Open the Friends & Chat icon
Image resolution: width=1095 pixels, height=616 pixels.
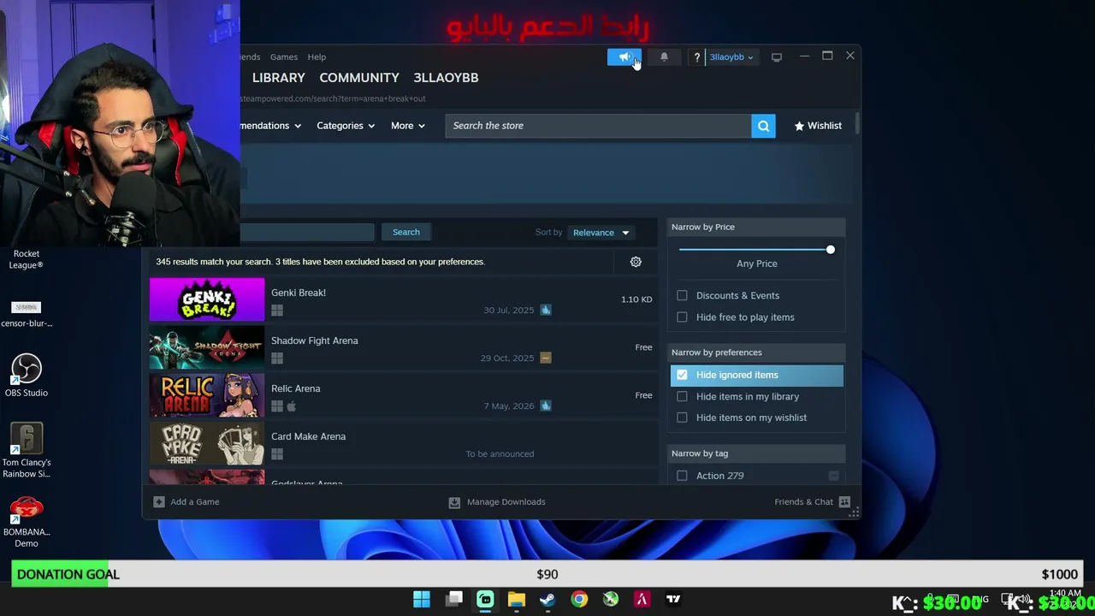point(844,502)
